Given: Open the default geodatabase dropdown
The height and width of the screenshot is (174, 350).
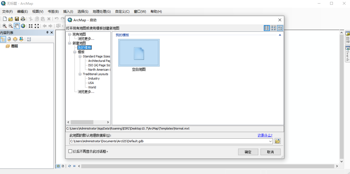Looking at the screenshot, I should (x=270, y=141).
